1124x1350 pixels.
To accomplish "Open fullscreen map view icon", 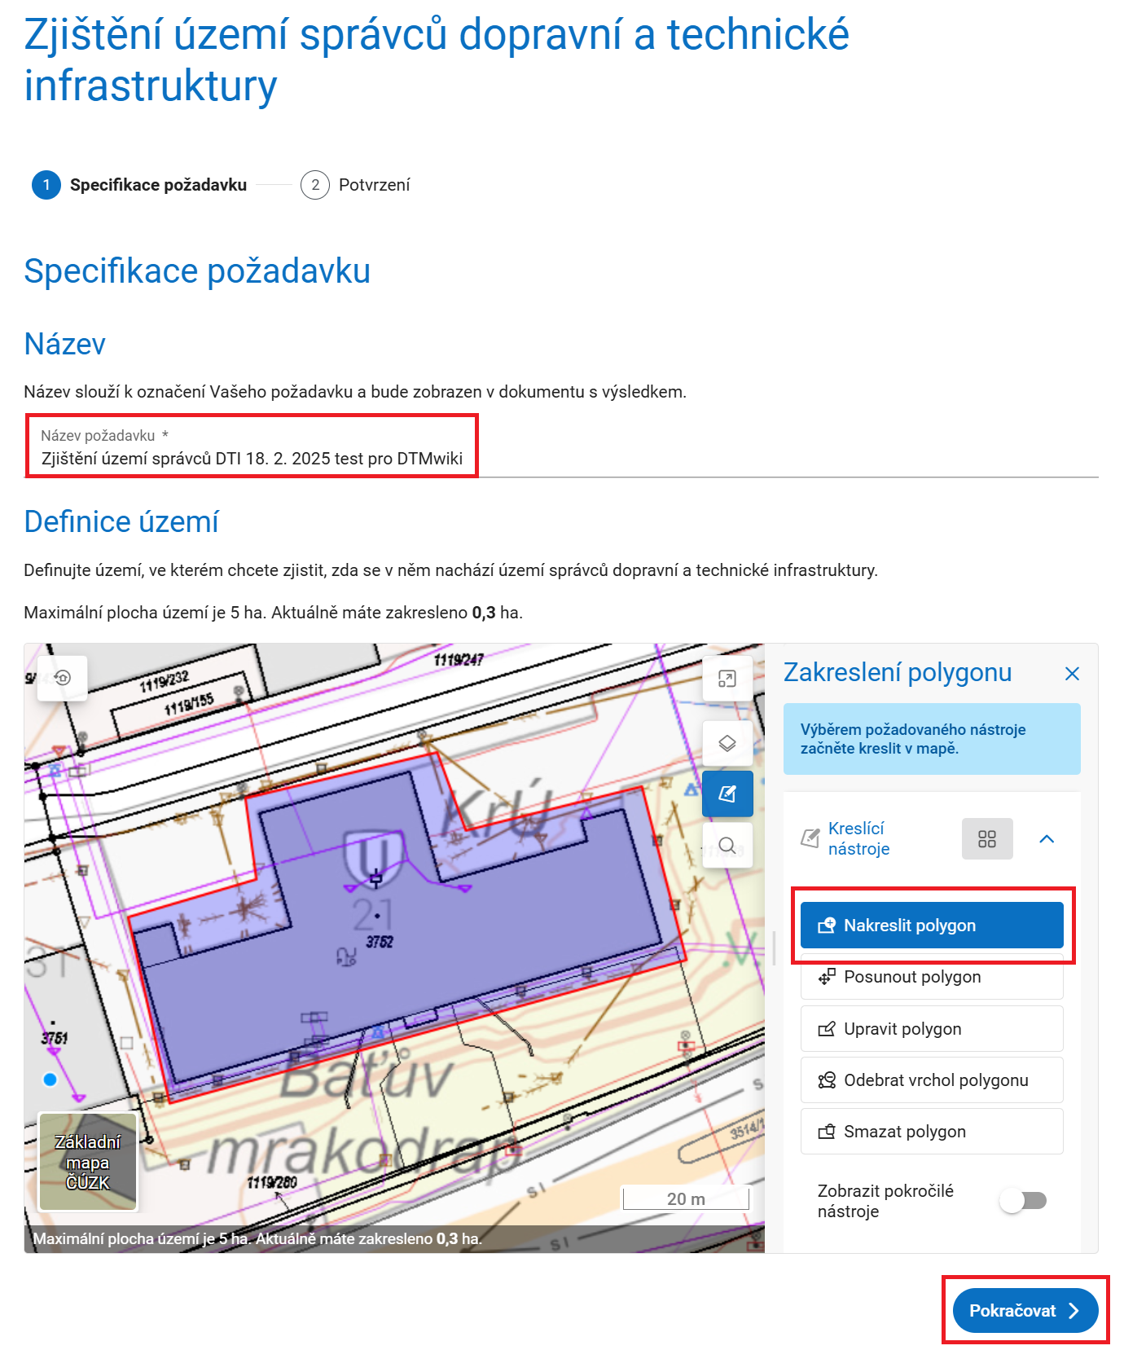I will point(727,679).
